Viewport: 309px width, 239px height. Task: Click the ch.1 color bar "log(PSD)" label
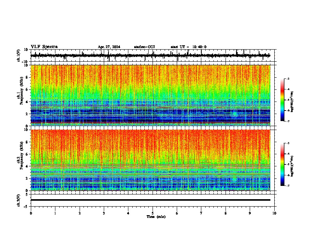point(292,102)
